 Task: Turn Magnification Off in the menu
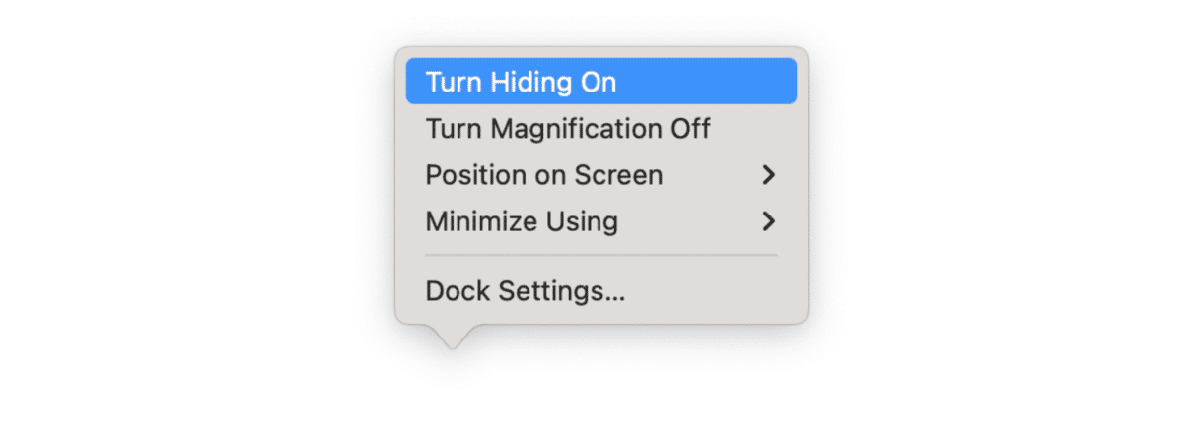click(567, 129)
